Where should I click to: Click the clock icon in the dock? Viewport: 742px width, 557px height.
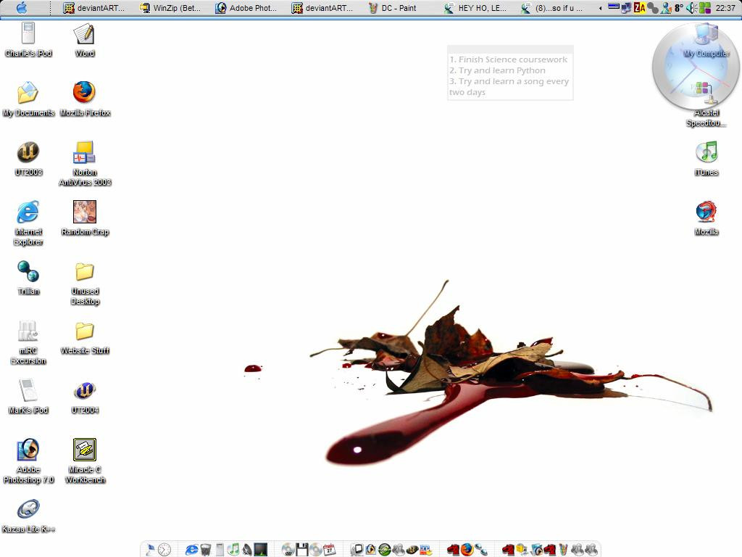click(164, 550)
